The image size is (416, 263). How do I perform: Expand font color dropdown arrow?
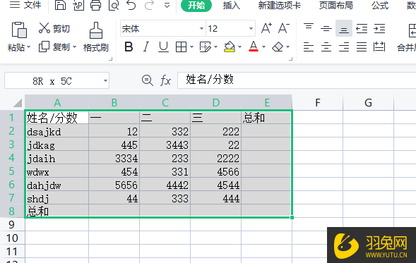coord(263,47)
